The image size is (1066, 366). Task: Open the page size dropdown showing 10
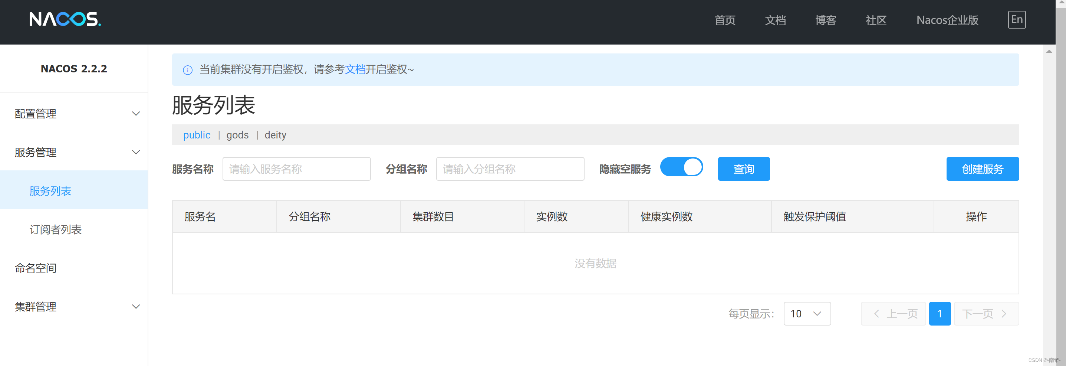pos(807,313)
